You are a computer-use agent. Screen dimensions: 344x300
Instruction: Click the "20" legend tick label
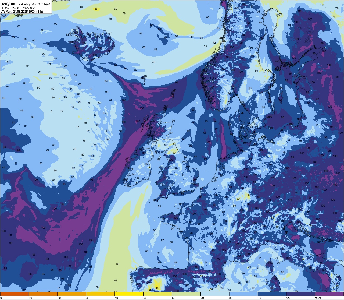(x=59, y=298)
